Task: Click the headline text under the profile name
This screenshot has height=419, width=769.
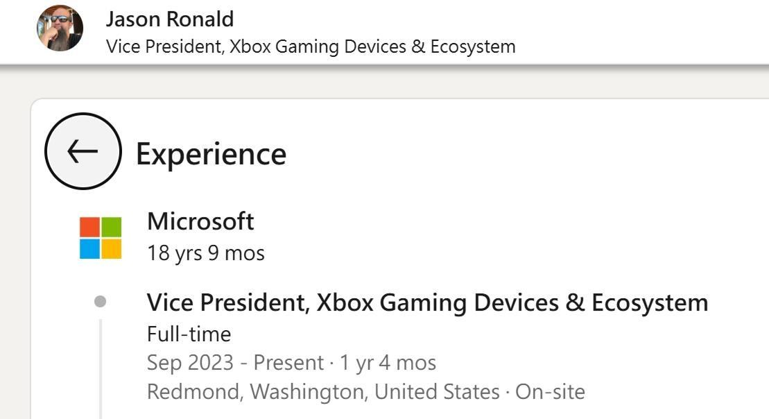Action: click(310, 46)
